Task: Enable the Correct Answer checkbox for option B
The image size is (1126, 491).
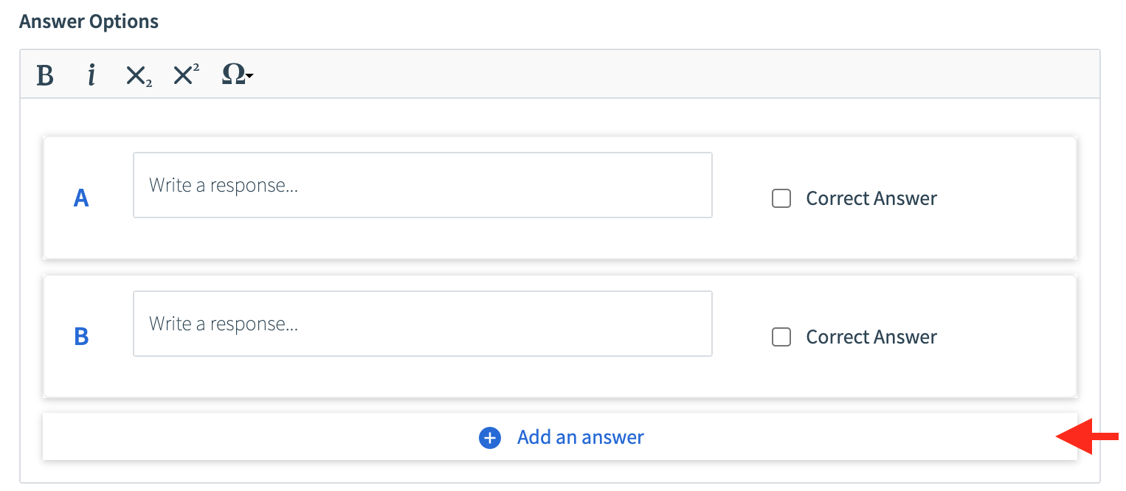Action: tap(781, 337)
